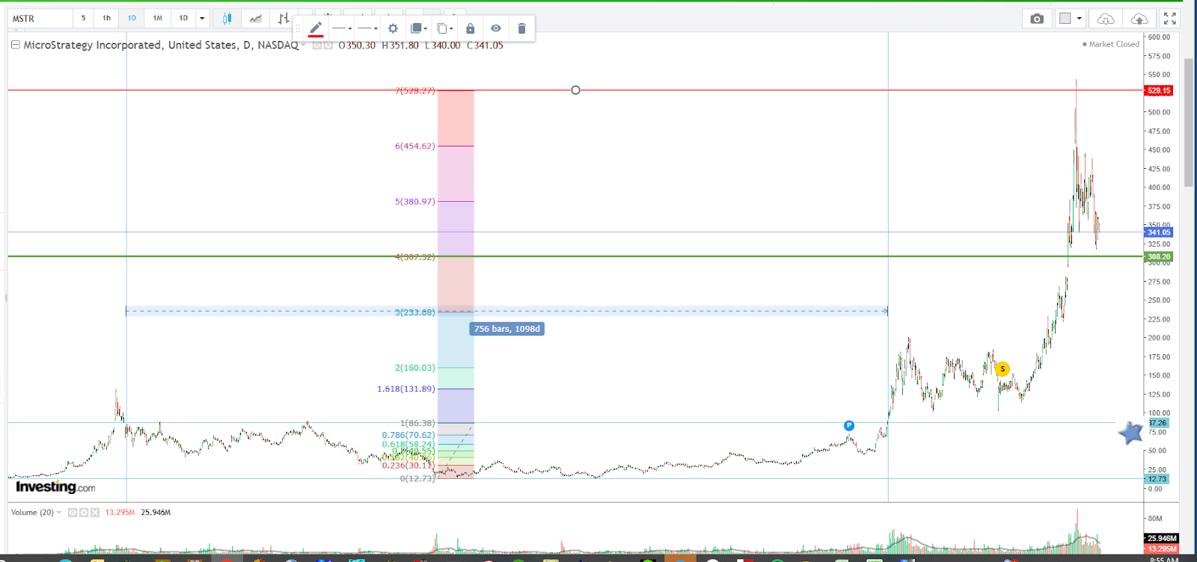This screenshot has height=562, width=1197.
Task: Select the highlighted 1D interval
Action: click(132, 18)
